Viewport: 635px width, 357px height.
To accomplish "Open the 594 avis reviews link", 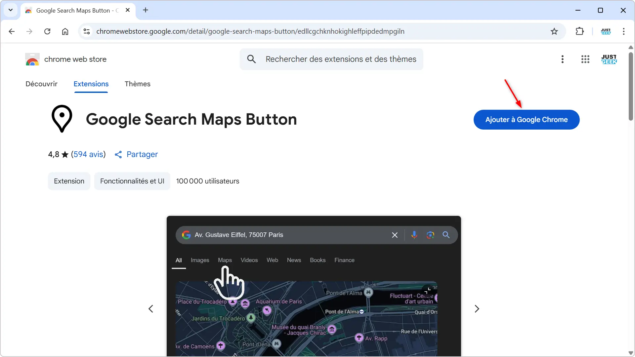I will 88,154.
